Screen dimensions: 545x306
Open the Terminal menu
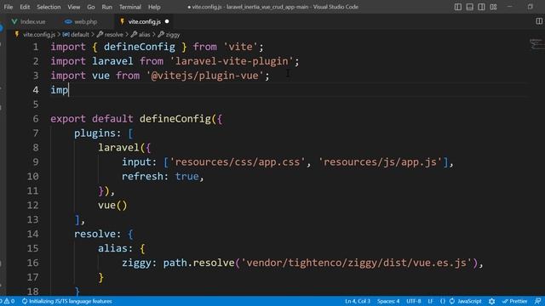coord(130,7)
